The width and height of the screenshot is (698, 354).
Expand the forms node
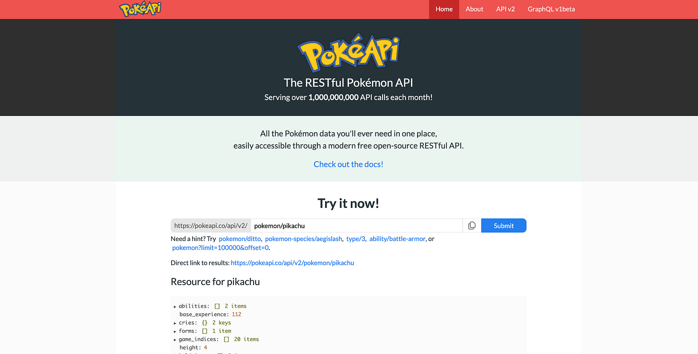pyautogui.click(x=175, y=331)
